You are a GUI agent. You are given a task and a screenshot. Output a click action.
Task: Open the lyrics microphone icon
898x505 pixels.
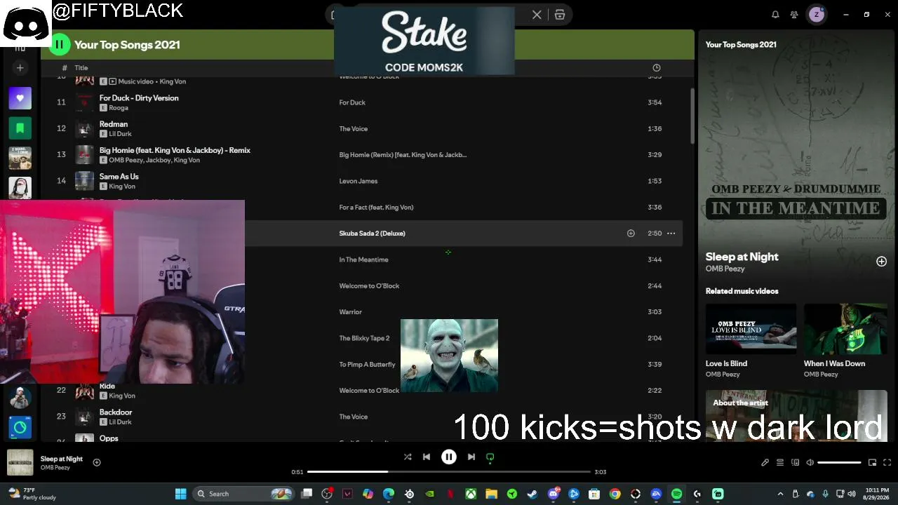pyautogui.click(x=765, y=463)
